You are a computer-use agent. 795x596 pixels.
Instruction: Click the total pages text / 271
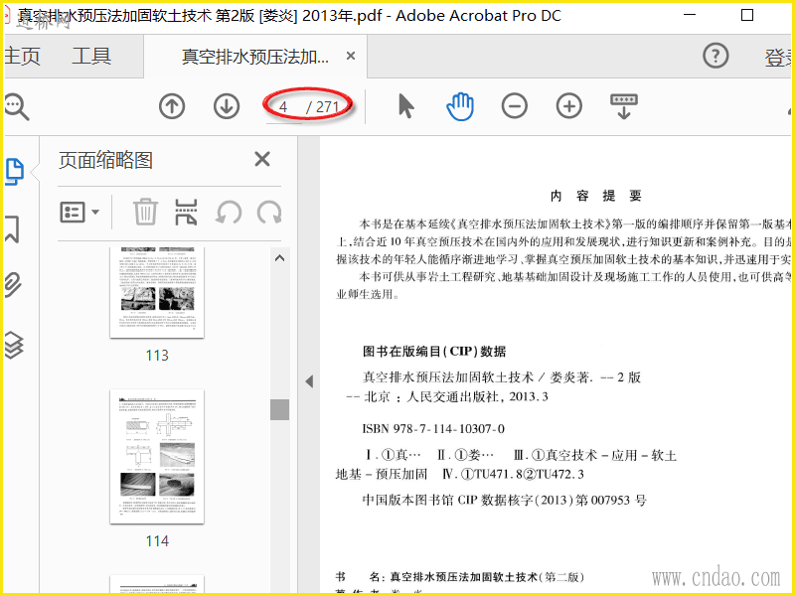[x=322, y=107]
